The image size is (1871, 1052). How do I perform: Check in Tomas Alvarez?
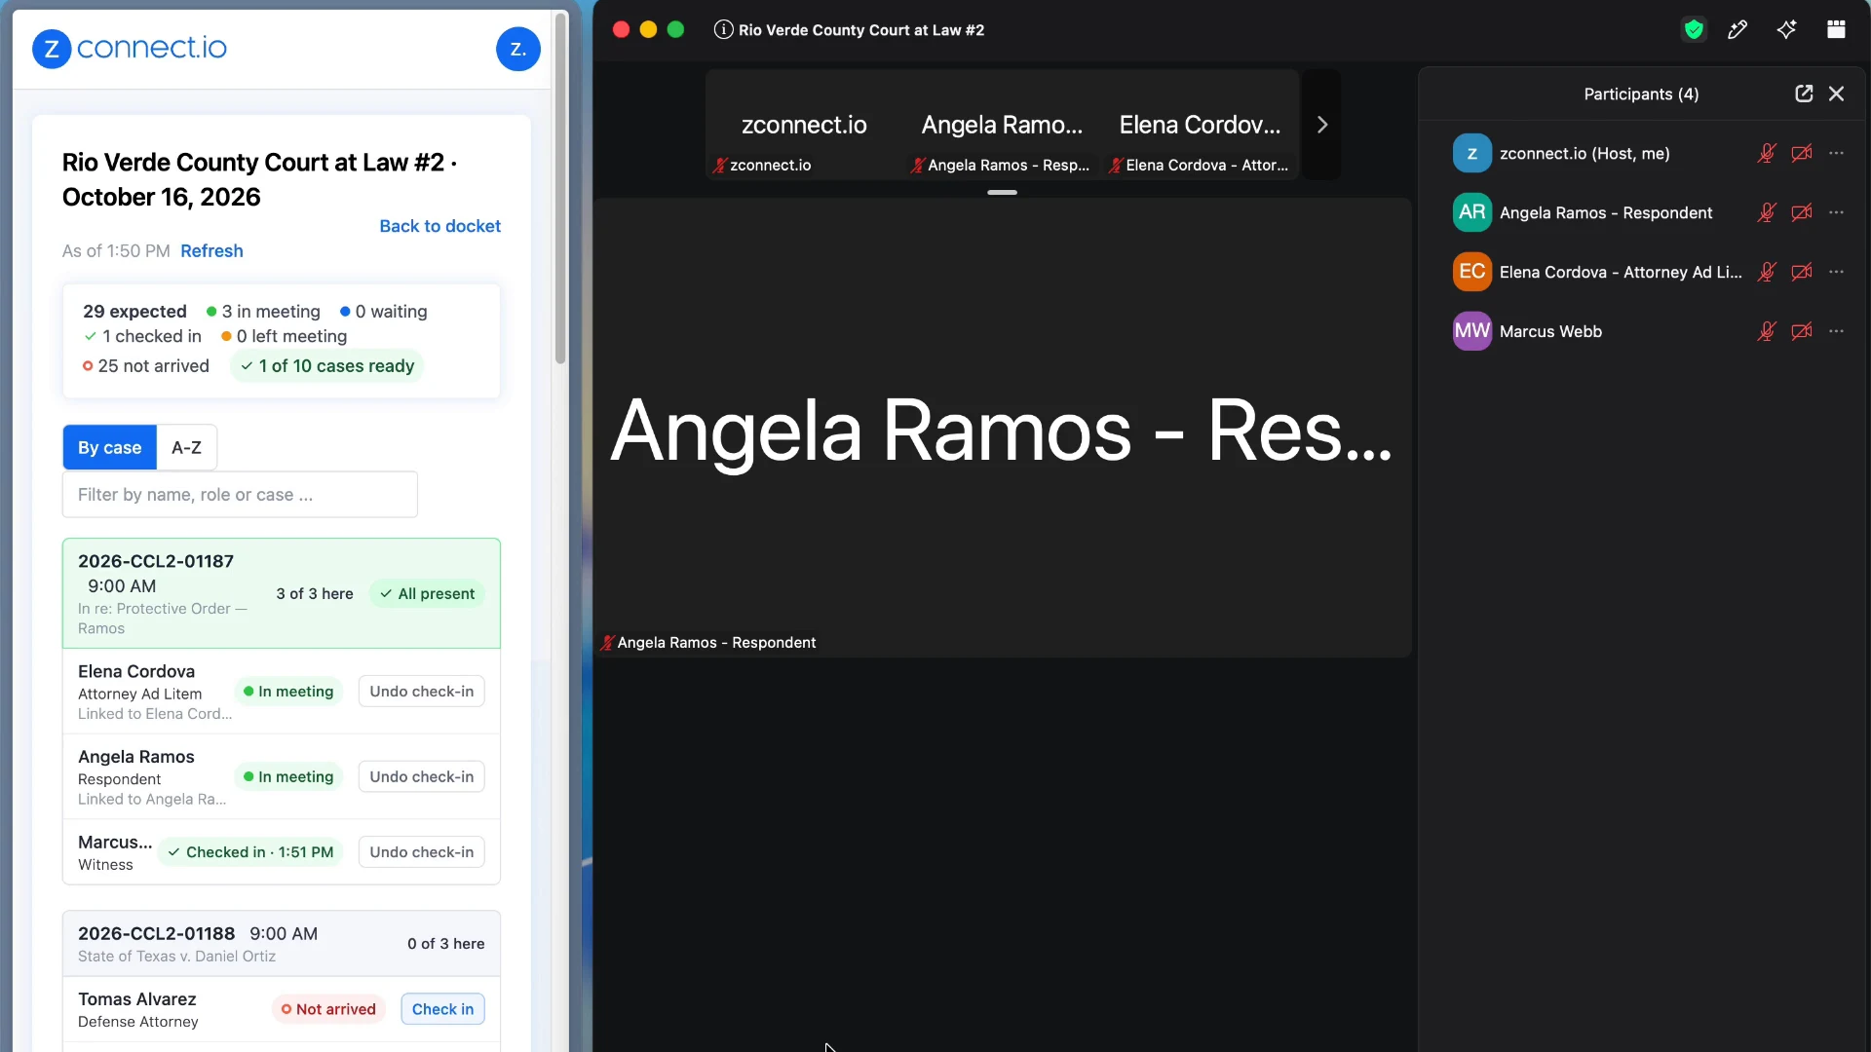click(x=442, y=1009)
